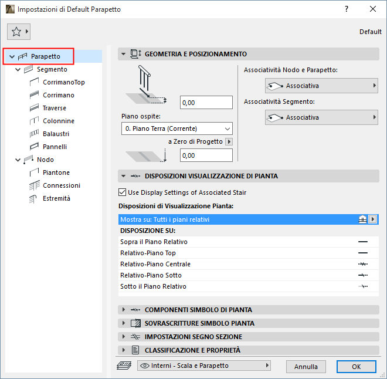Image resolution: width=387 pixels, height=379 pixels.
Task: Toggle Use Display Settings of Associated Stair
Action: [x=122, y=192]
